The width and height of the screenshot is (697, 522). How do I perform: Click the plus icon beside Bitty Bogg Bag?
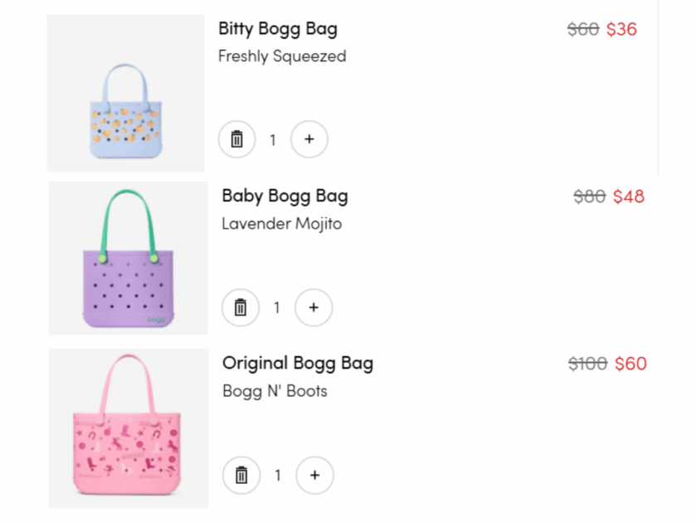[x=309, y=139]
